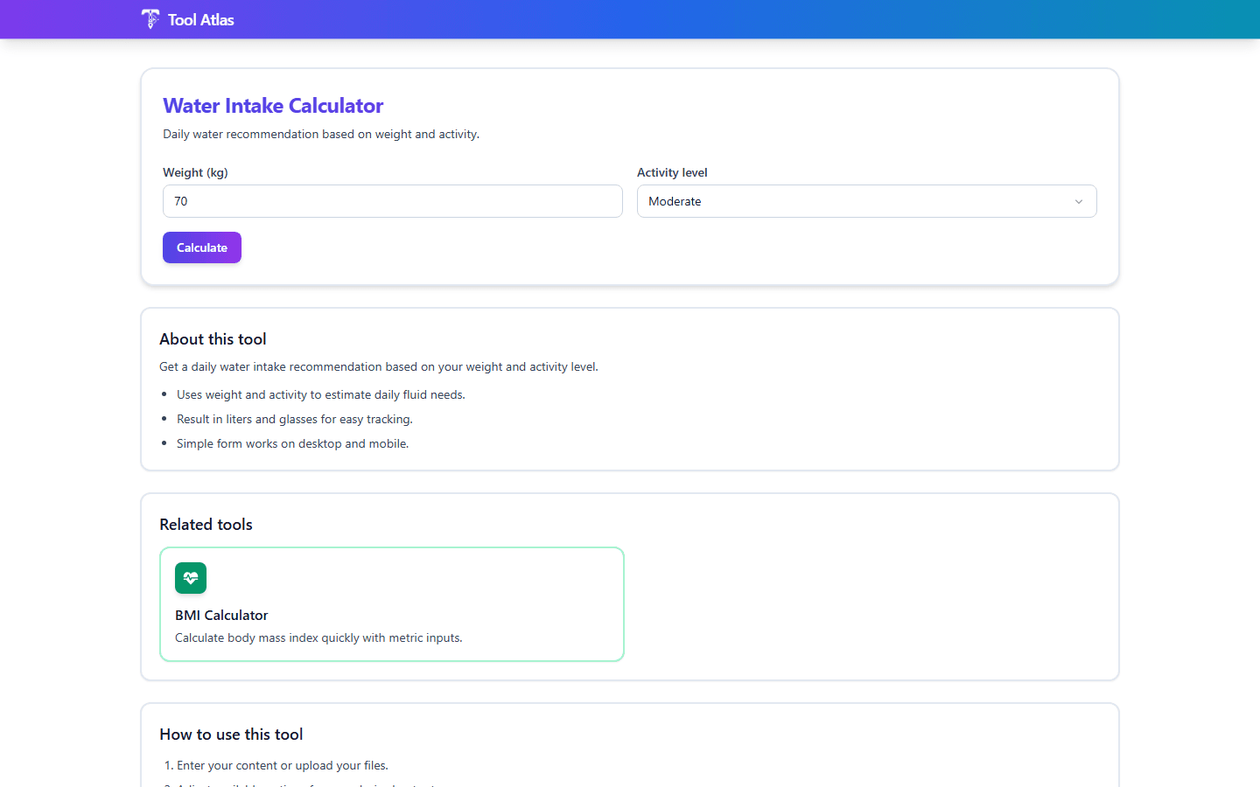This screenshot has width=1260, height=787.
Task: Click the first bullet about daily fluid needs
Action: coord(320,394)
